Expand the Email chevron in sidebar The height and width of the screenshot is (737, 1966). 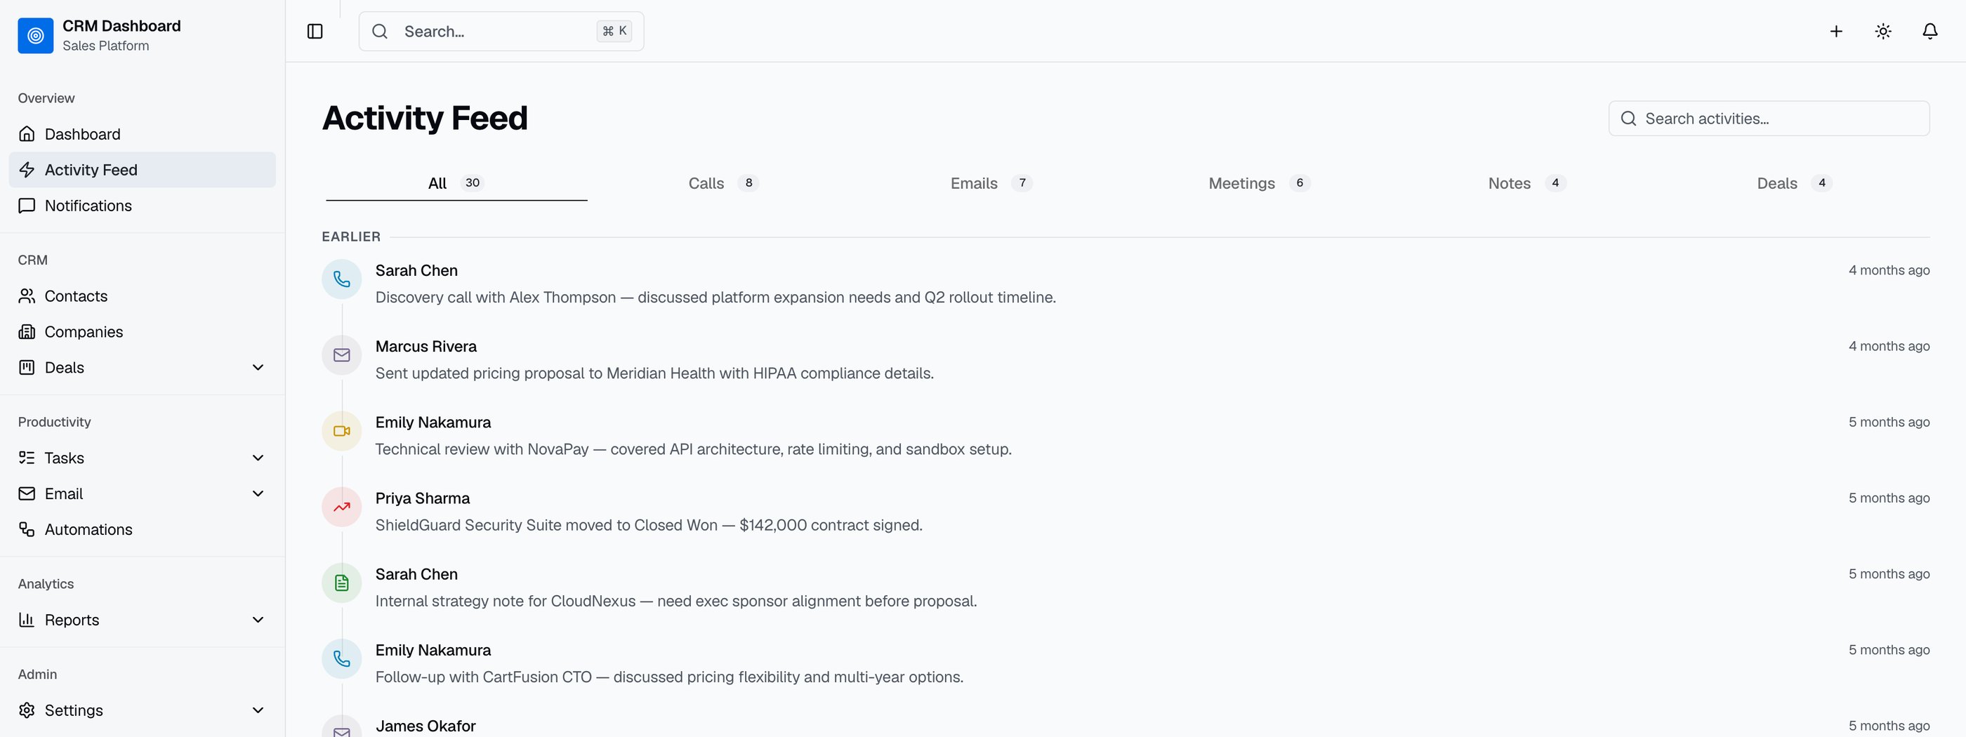coord(258,493)
